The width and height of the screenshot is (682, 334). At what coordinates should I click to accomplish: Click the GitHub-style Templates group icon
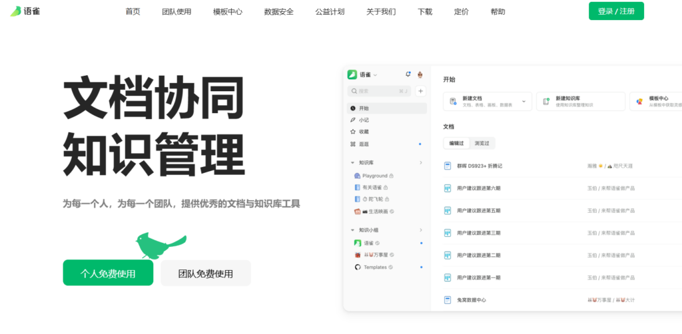coord(358,267)
